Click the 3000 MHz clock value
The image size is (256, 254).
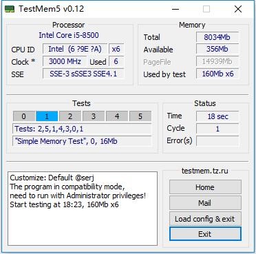click(x=65, y=61)
